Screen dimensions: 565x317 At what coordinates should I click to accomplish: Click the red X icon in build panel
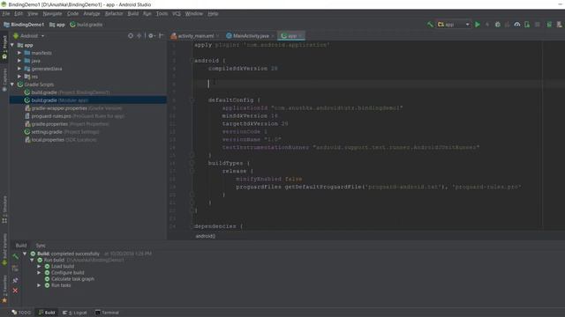point(15,290)
